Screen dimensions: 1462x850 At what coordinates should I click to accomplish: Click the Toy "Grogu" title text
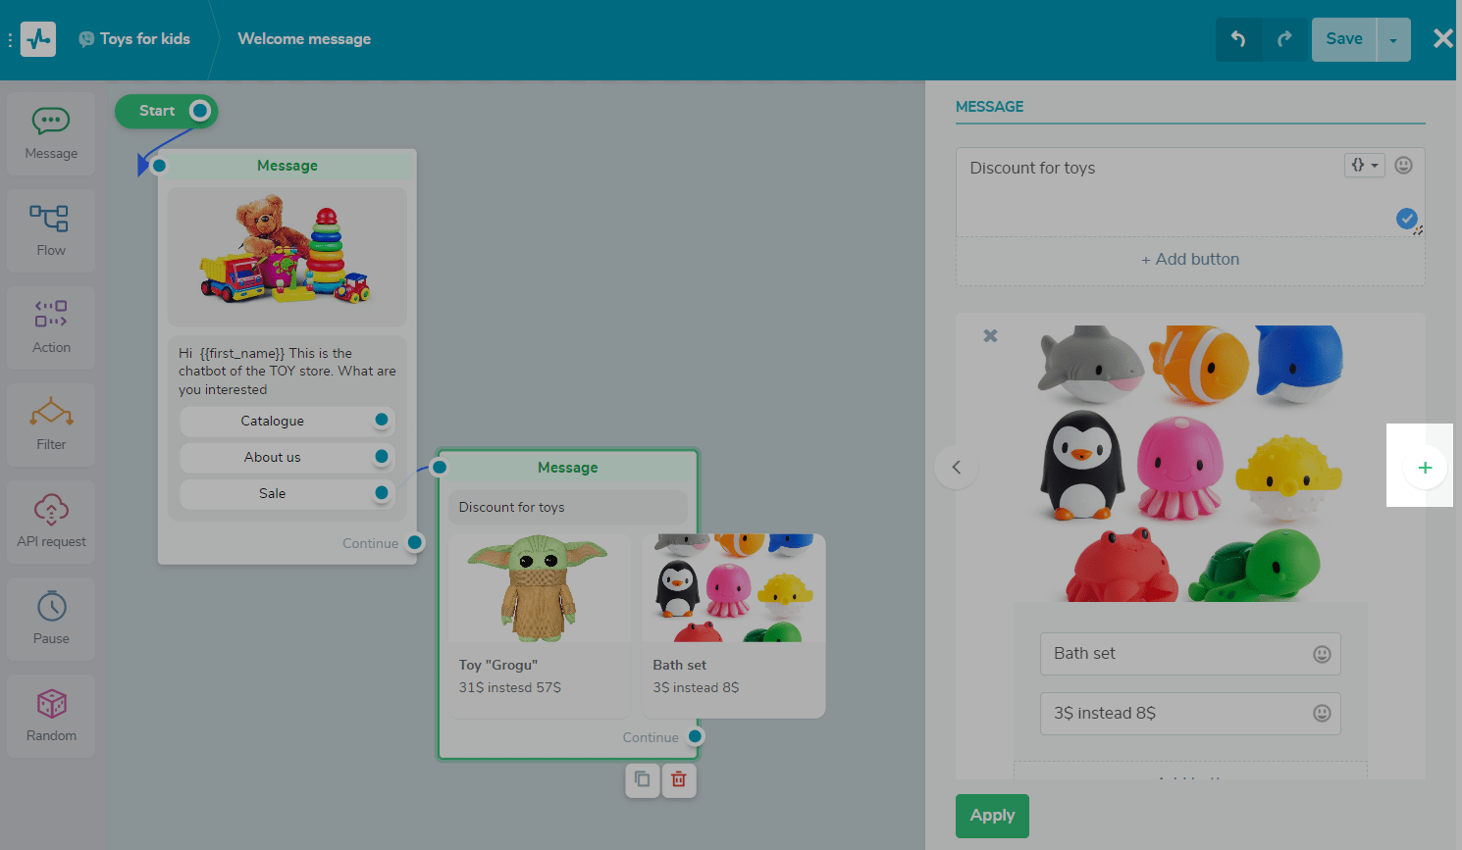(498, 665)
